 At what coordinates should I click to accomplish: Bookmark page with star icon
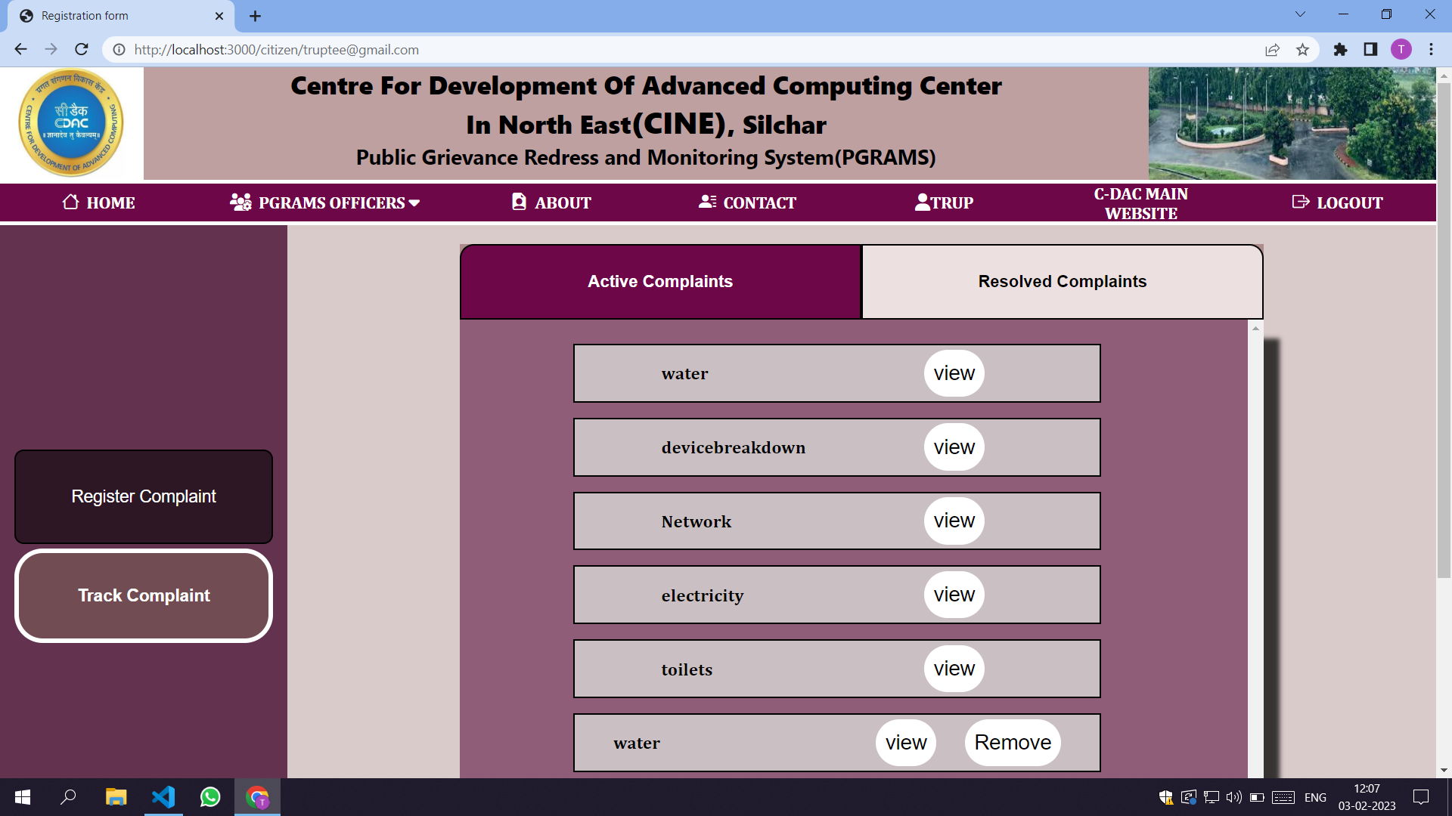coord(1302,50)
